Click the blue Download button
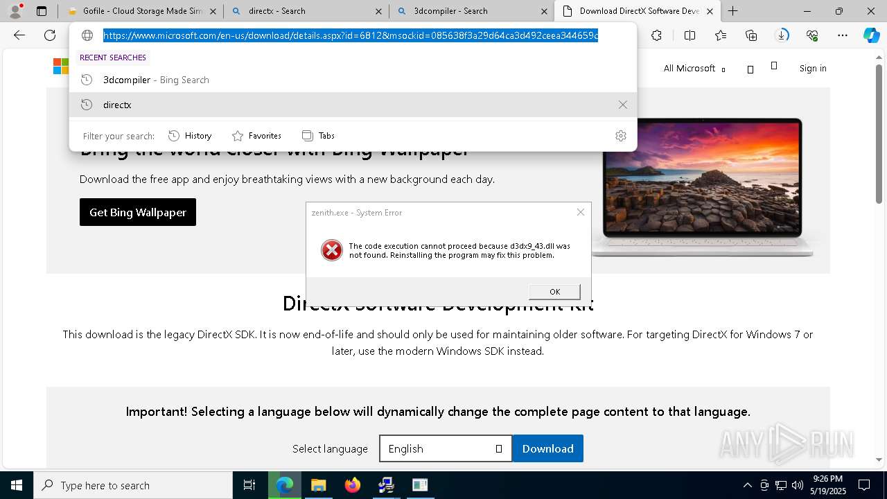 pyautogui.click(x=547, y=448)
